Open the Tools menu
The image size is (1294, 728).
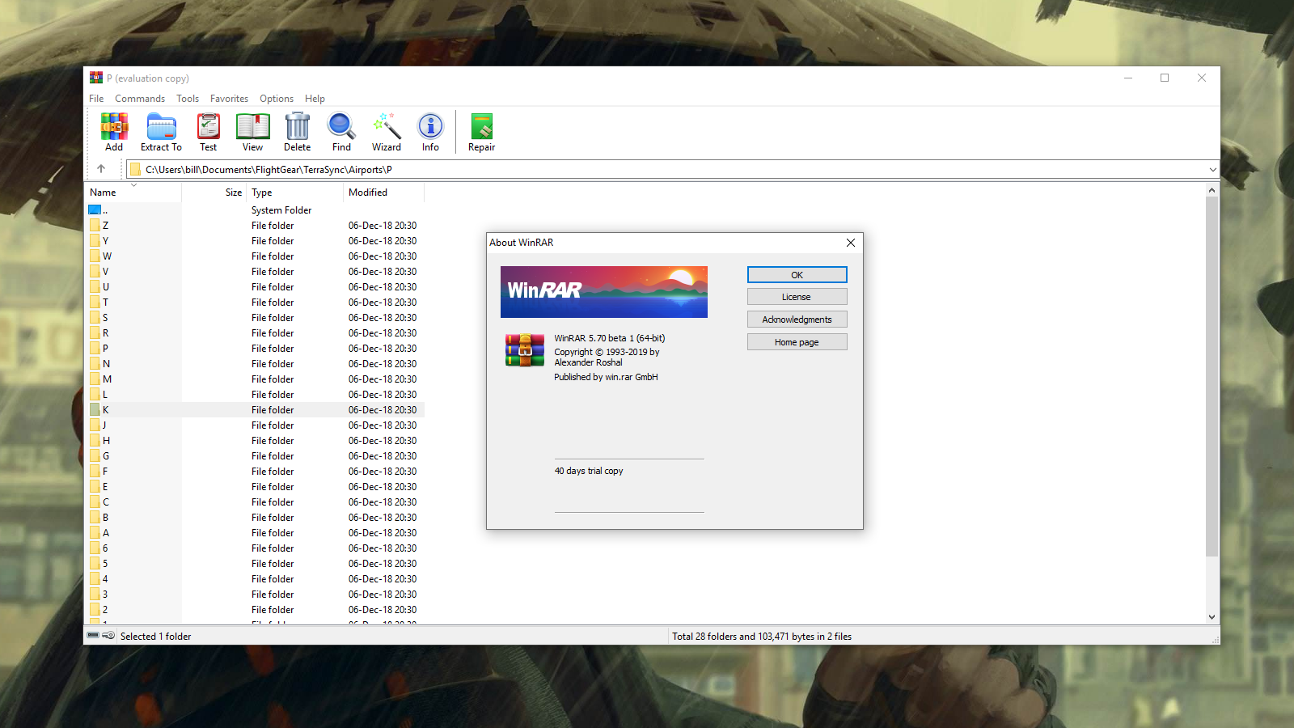coord(188,99)
